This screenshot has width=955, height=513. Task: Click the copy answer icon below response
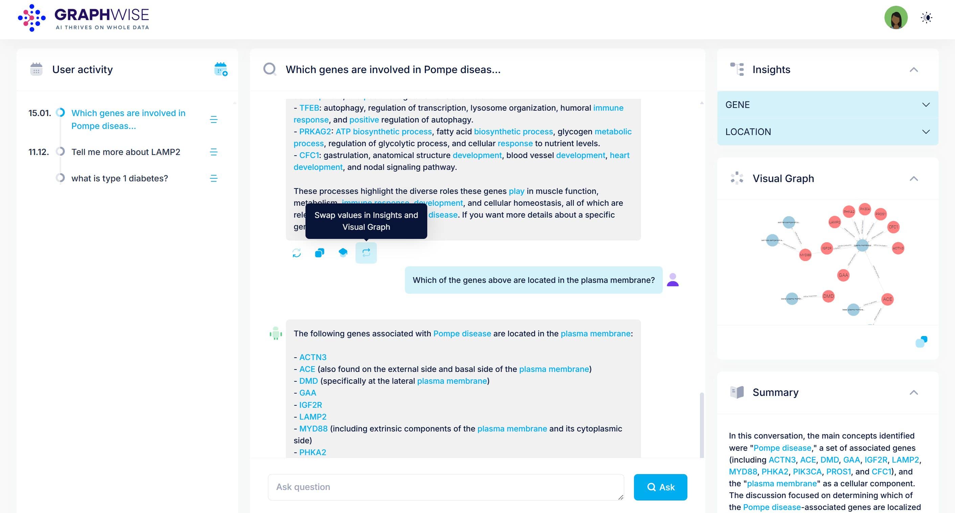(320, 253)
